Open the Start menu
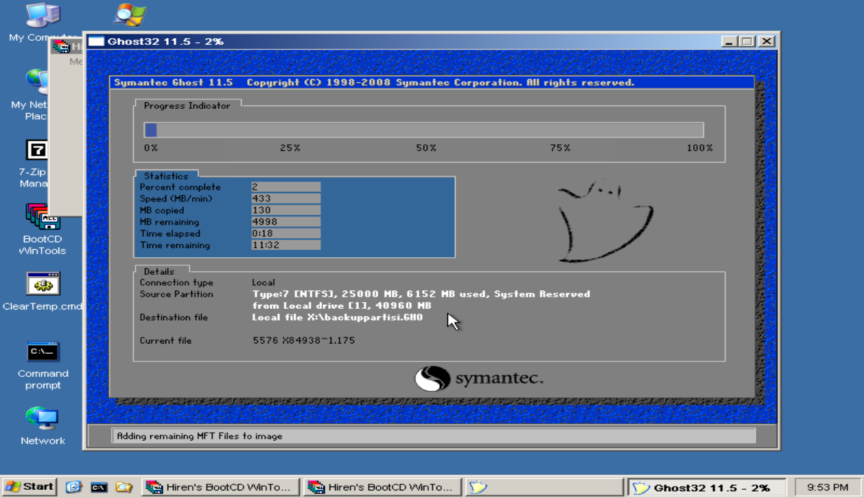Viewport: 864px width, 498px height. [x=29, y=486]
